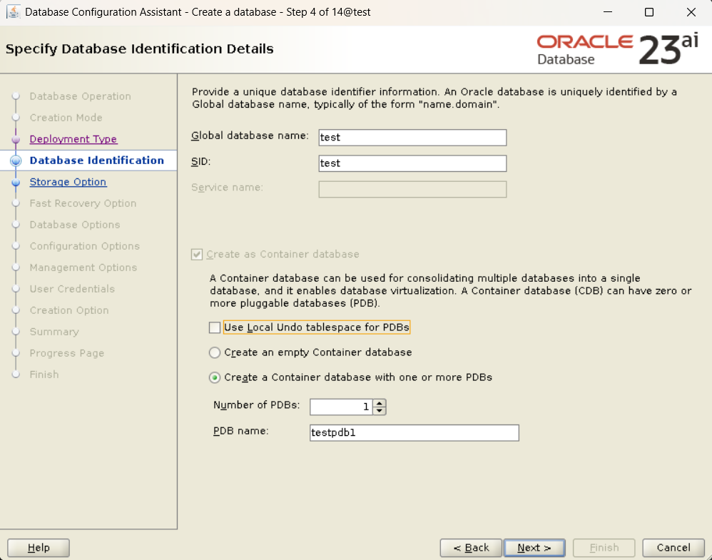Click the Configuration Options step

tap(84, 246)
